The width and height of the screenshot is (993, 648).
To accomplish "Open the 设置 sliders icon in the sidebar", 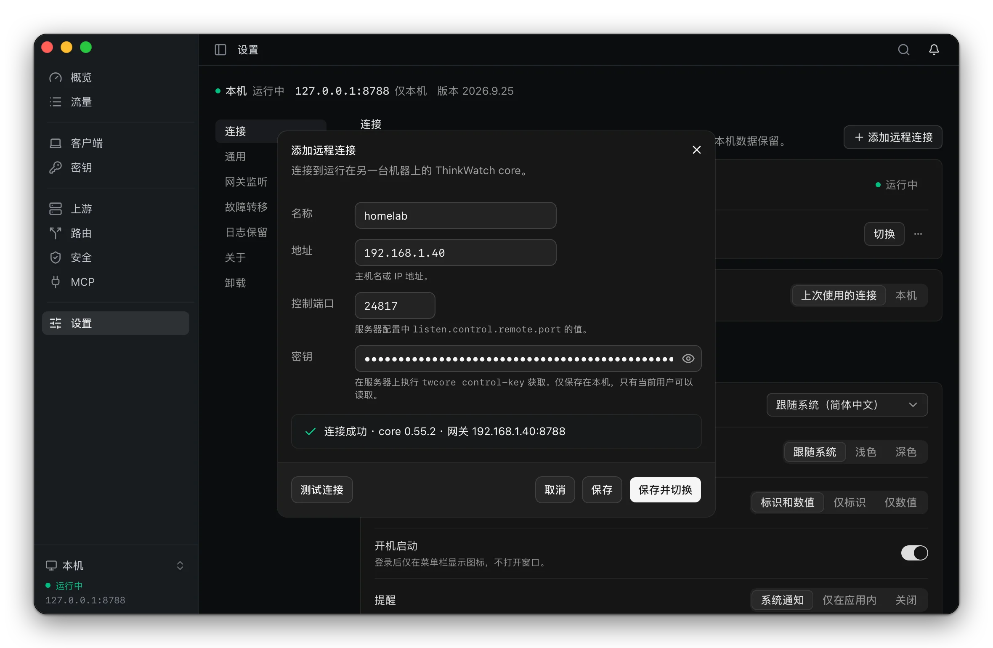I will [x=56, y=323].
